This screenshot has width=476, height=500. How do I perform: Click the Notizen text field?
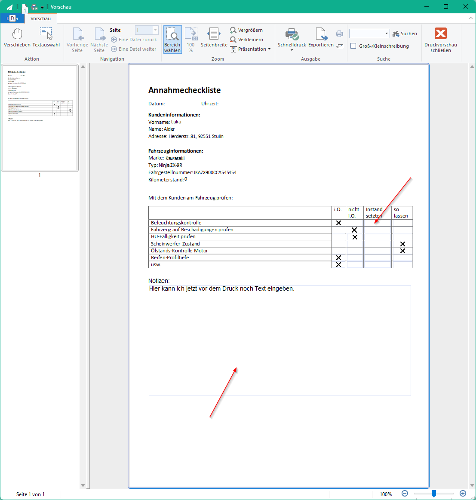279,340
